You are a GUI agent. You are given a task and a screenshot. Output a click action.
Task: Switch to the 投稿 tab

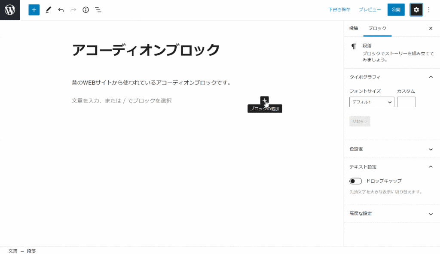coord(353,28)
